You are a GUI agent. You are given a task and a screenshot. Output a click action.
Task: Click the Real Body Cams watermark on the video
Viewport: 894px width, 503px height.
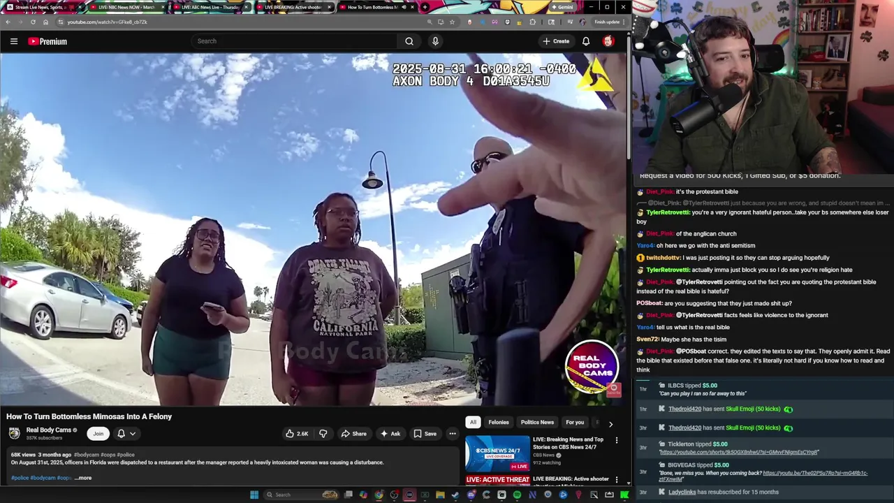click(592, 367)
